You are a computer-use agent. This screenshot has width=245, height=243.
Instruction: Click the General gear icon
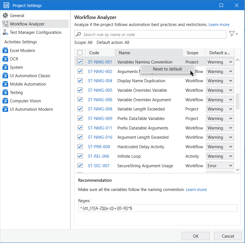(5, 16)
